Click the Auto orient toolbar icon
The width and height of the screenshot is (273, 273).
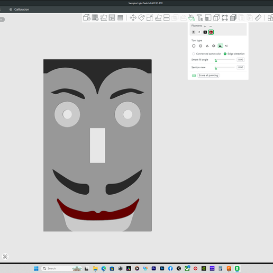click(x=104, y=17)
